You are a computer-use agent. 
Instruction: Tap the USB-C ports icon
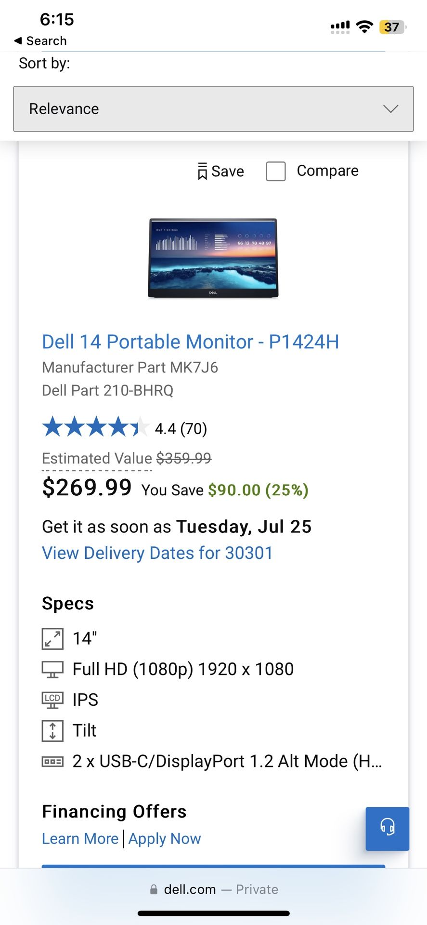52,762
